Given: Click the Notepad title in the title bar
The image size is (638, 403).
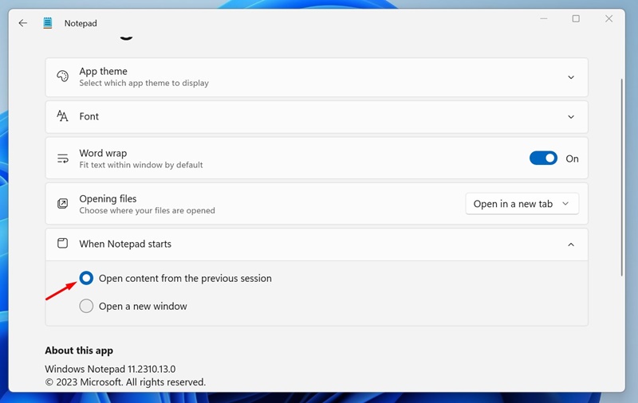Looking at the screenshot, I should tap(81, 23).
